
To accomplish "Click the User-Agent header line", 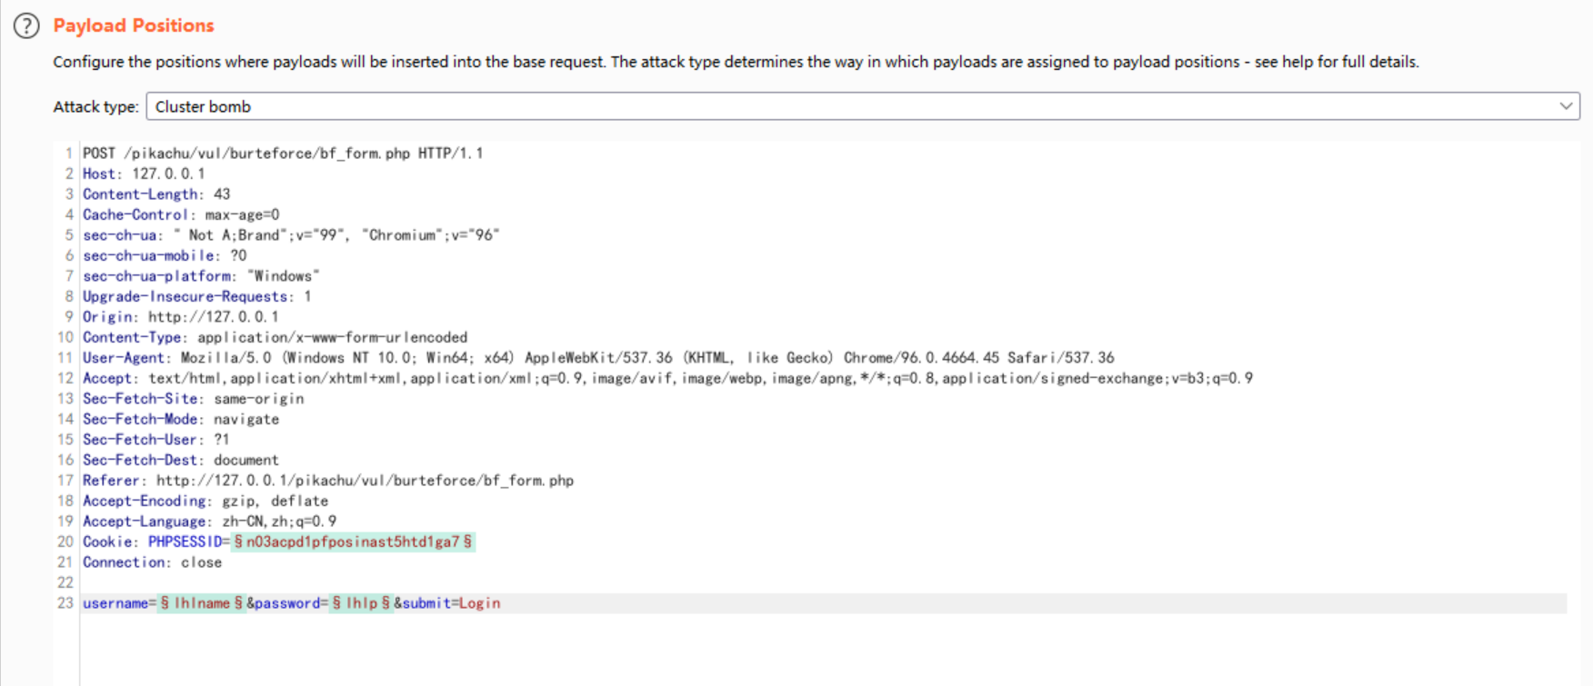I will pos(598,358).
